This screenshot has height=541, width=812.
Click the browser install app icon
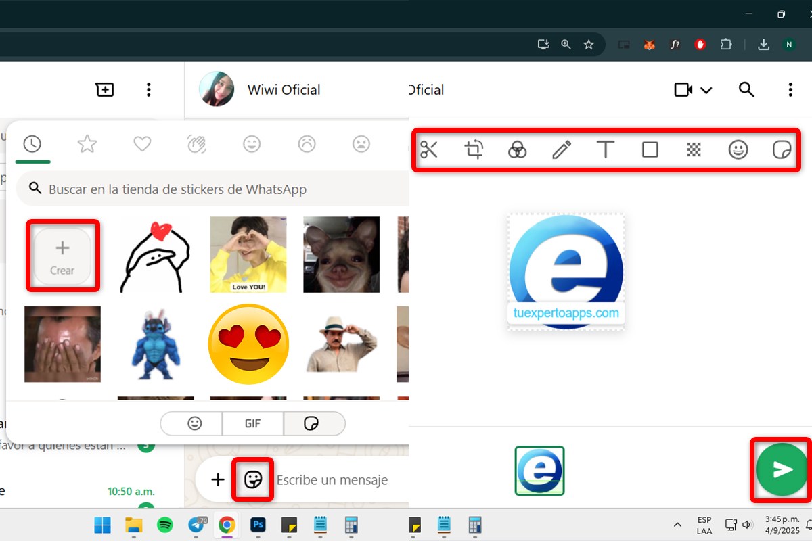pos(543,45)
